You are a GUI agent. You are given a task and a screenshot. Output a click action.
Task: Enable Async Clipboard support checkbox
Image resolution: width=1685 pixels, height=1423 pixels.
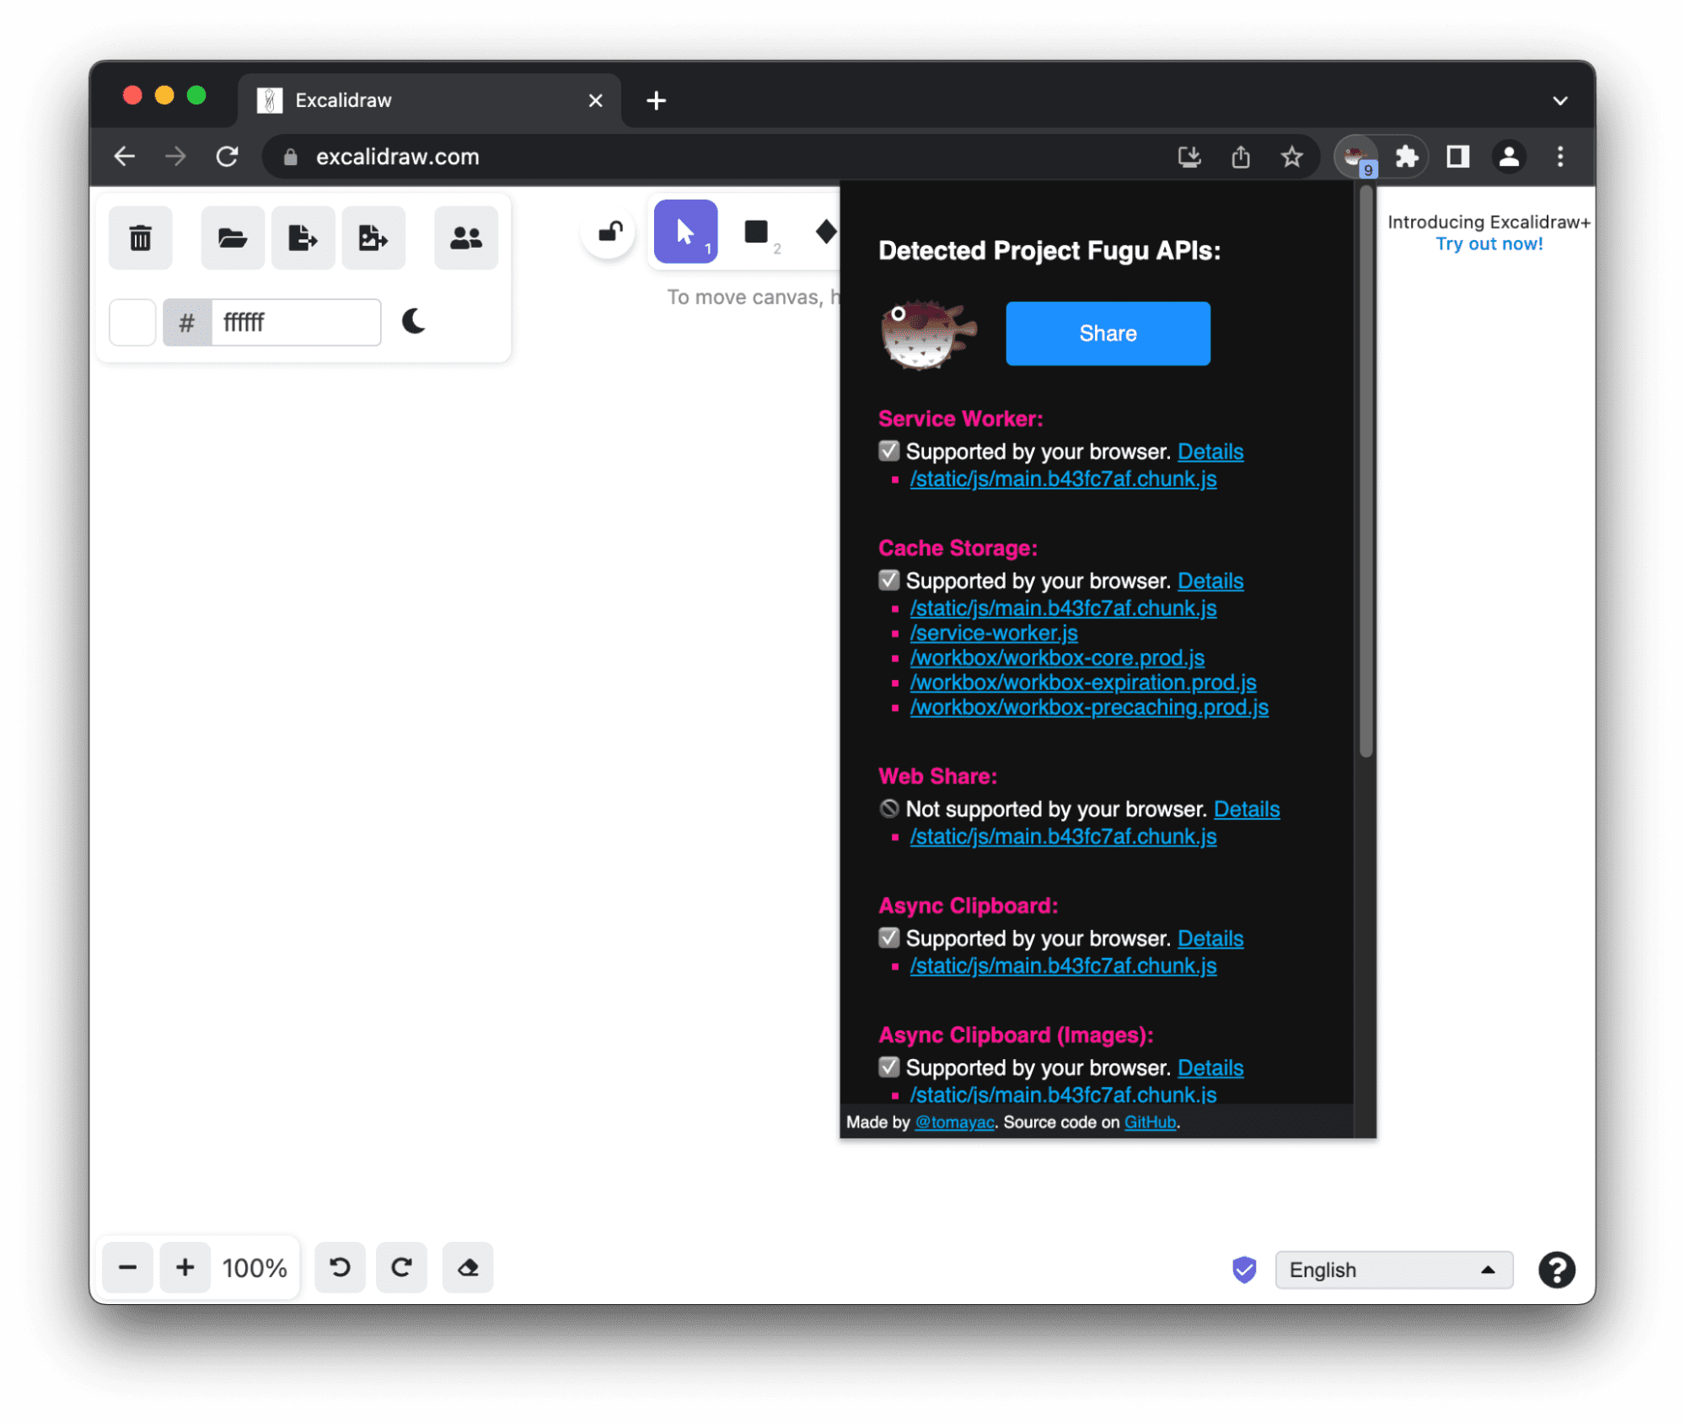(x=886, y=938)
